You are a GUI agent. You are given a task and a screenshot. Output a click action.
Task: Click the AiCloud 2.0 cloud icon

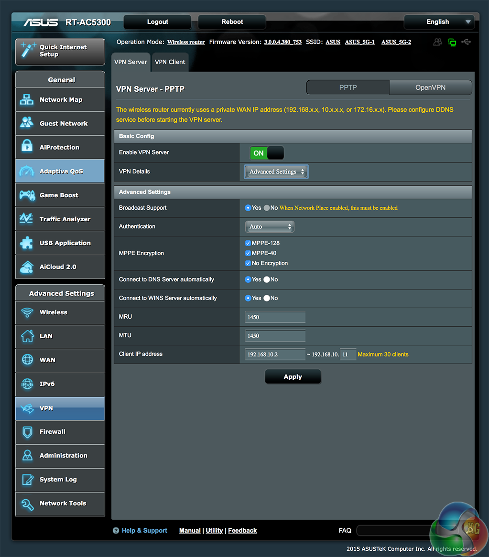tap(27, 267)
